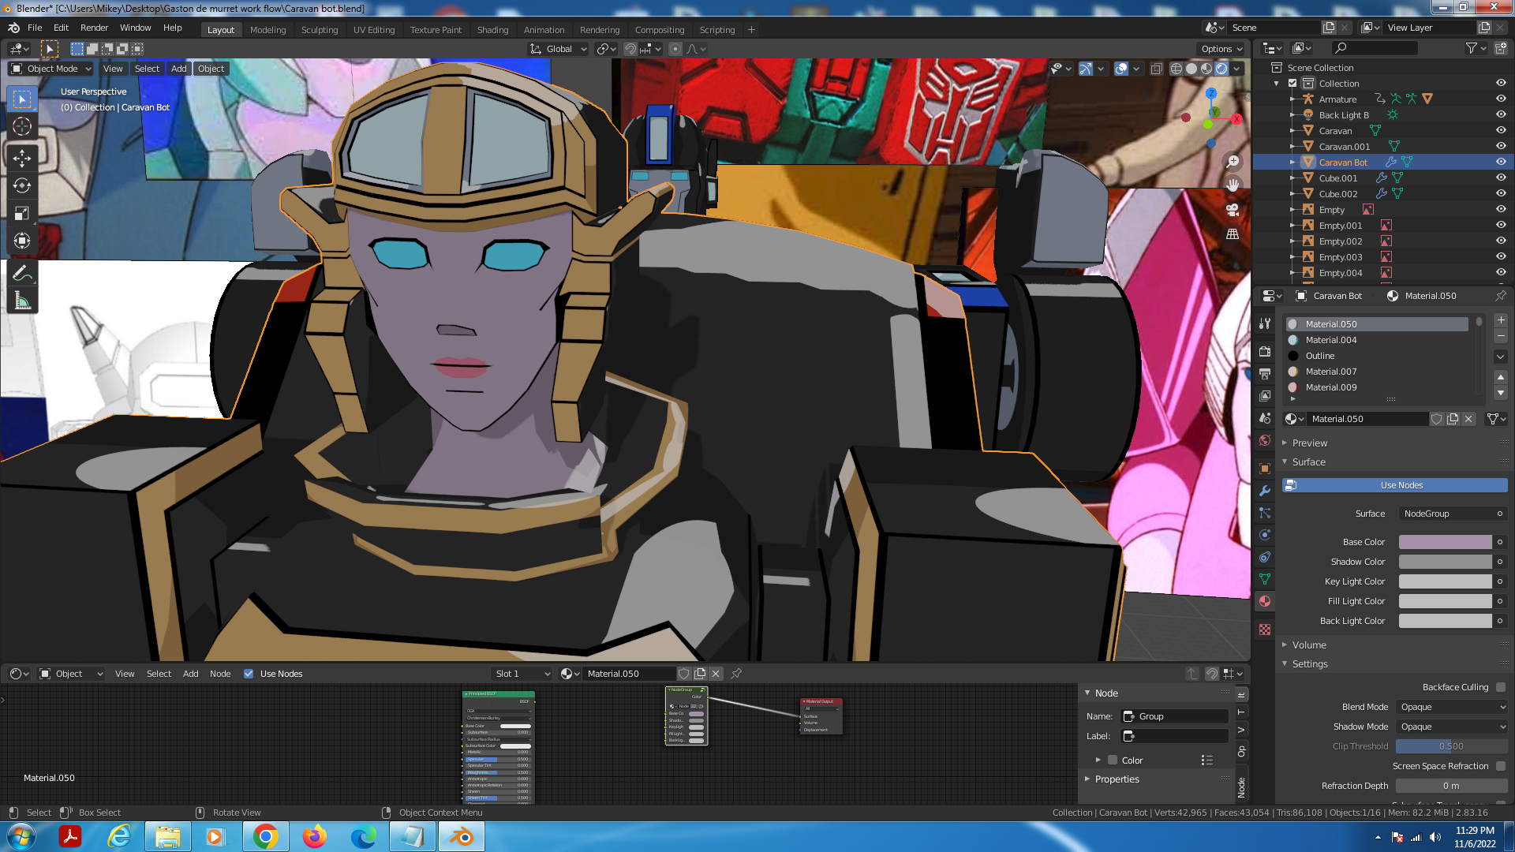Switch to the Modeling workspace tab

click(x=268, y=30)
